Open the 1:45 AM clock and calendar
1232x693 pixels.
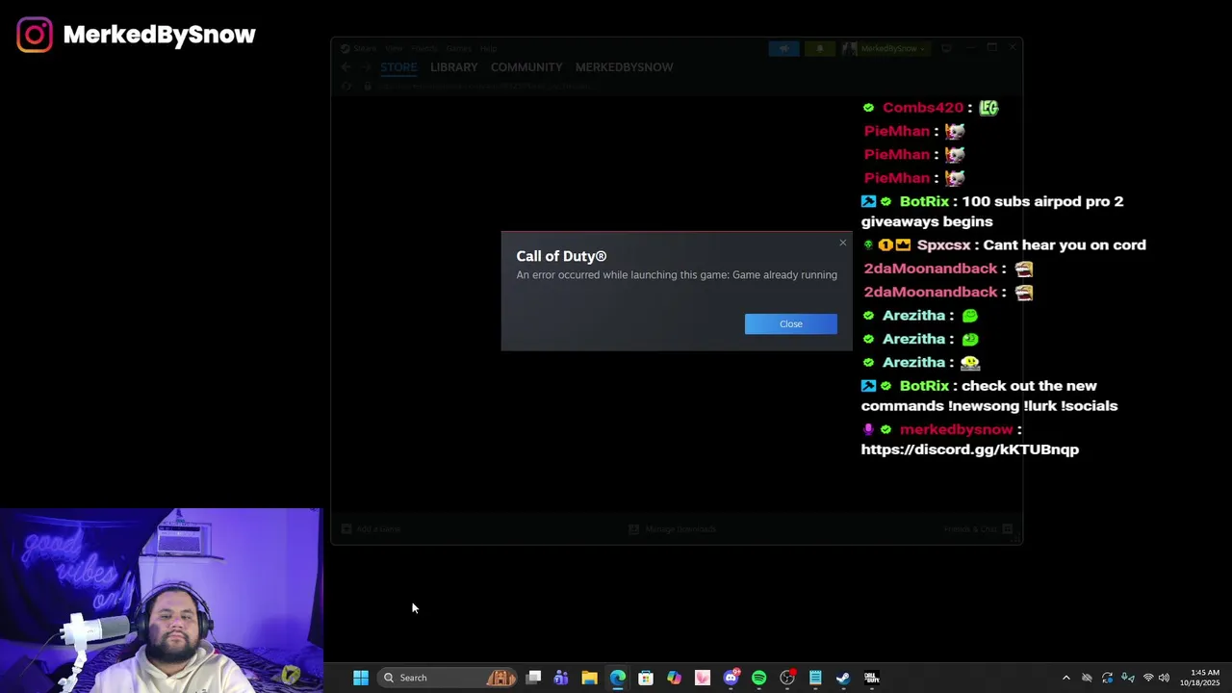tap(1202, 678)
